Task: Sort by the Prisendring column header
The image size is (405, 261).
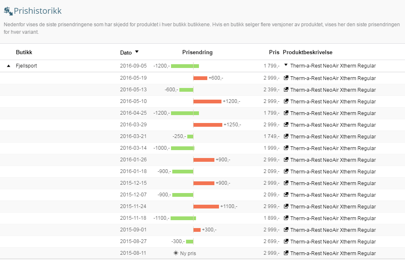Action: [197, 52]
